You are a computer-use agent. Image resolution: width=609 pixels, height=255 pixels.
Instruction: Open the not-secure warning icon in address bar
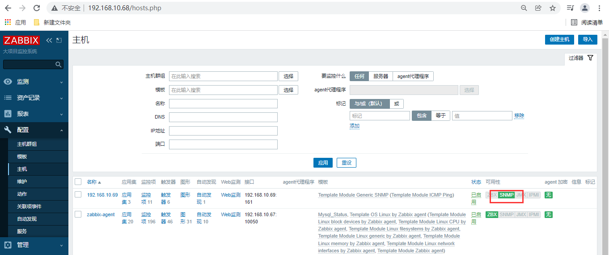click(x=55, y=8)
